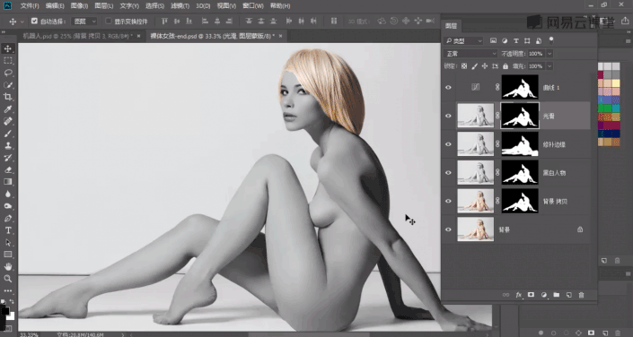Click the lock transparent pixels icon

[464, 66]
